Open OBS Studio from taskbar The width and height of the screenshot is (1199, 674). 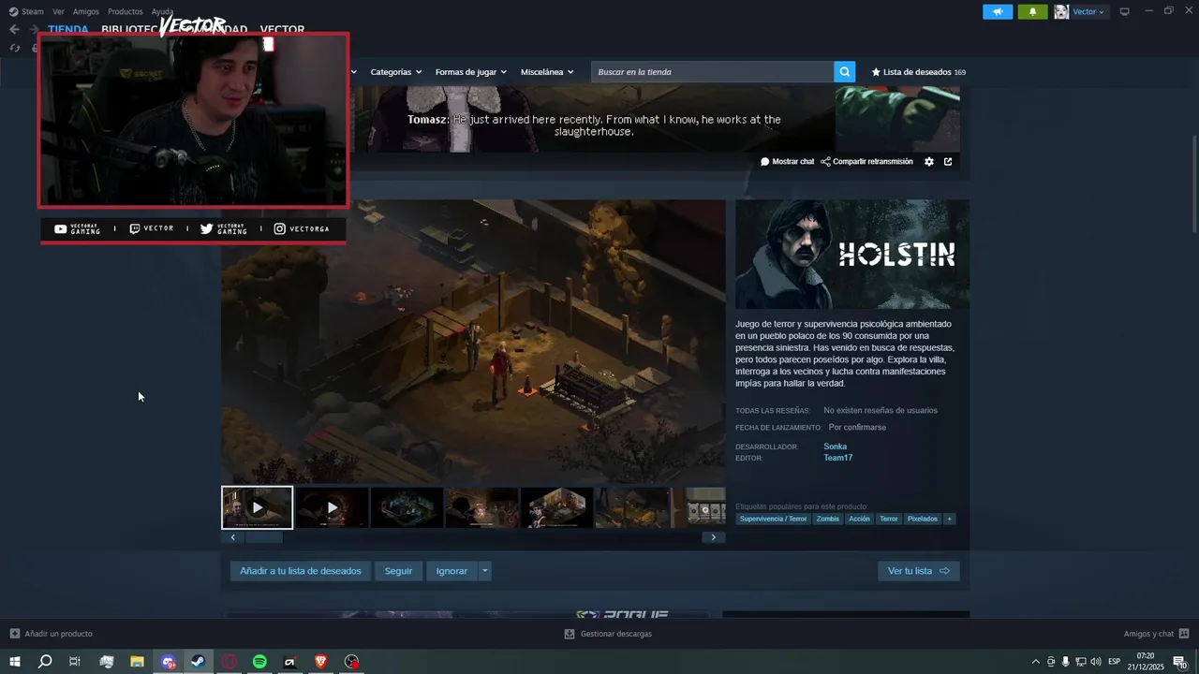[x=351, y=662]
